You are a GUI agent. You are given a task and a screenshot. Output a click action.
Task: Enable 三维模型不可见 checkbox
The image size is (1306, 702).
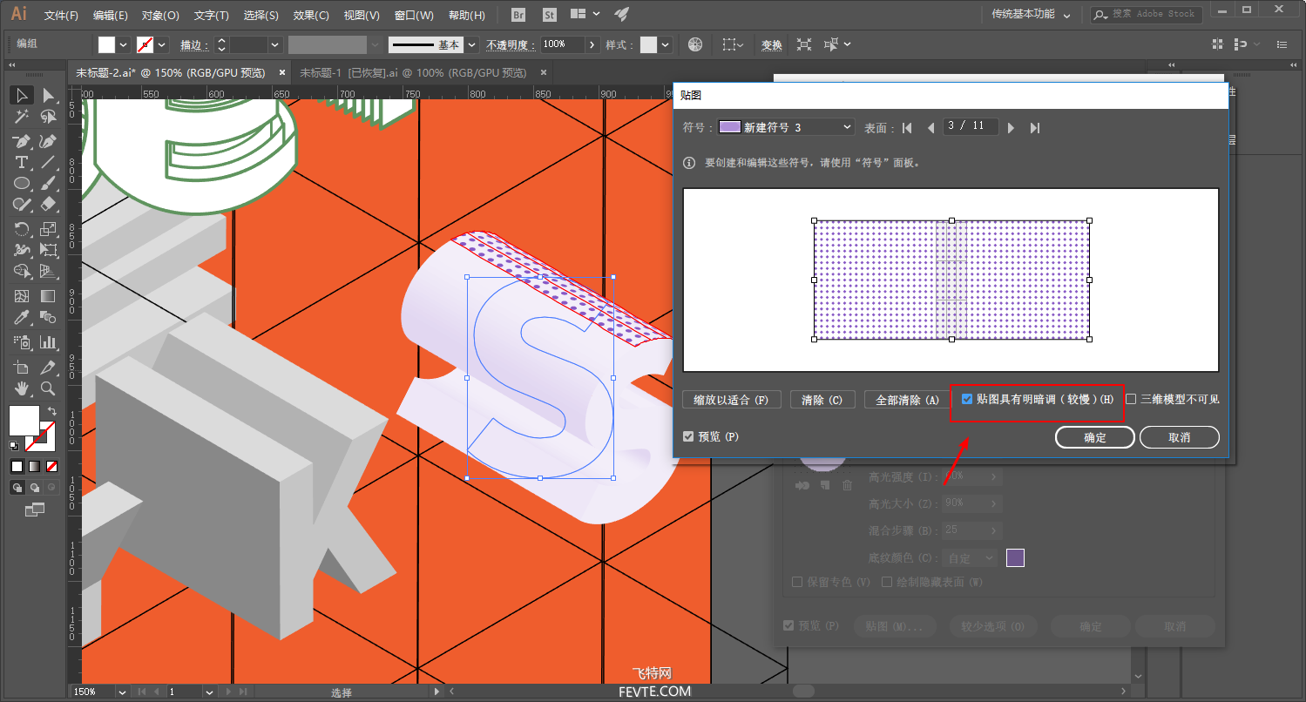click(x=1131, y=400)
